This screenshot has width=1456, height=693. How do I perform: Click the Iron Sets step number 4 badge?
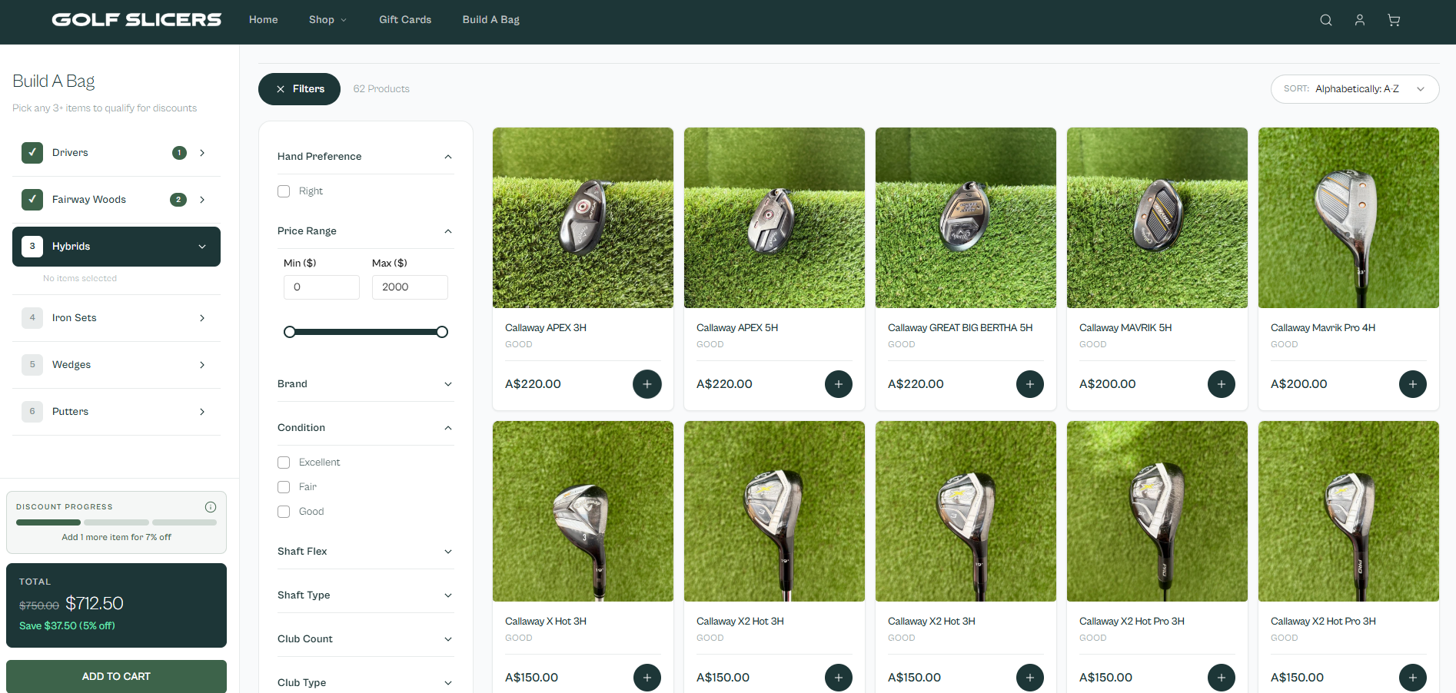(32, 318)
